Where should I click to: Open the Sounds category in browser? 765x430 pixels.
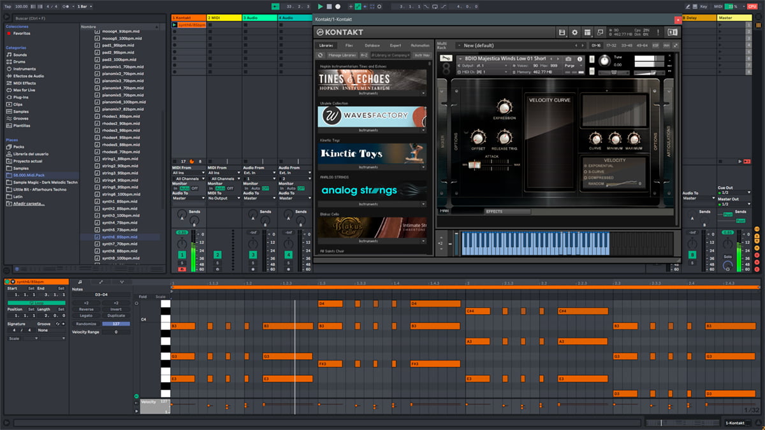[x=20, y=55]
